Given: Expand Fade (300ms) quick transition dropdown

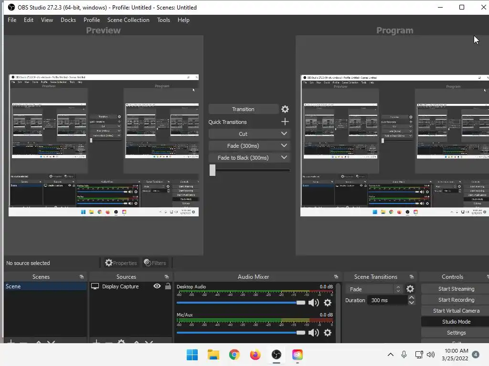Looking at the screenshot, I should coord(284,145).
